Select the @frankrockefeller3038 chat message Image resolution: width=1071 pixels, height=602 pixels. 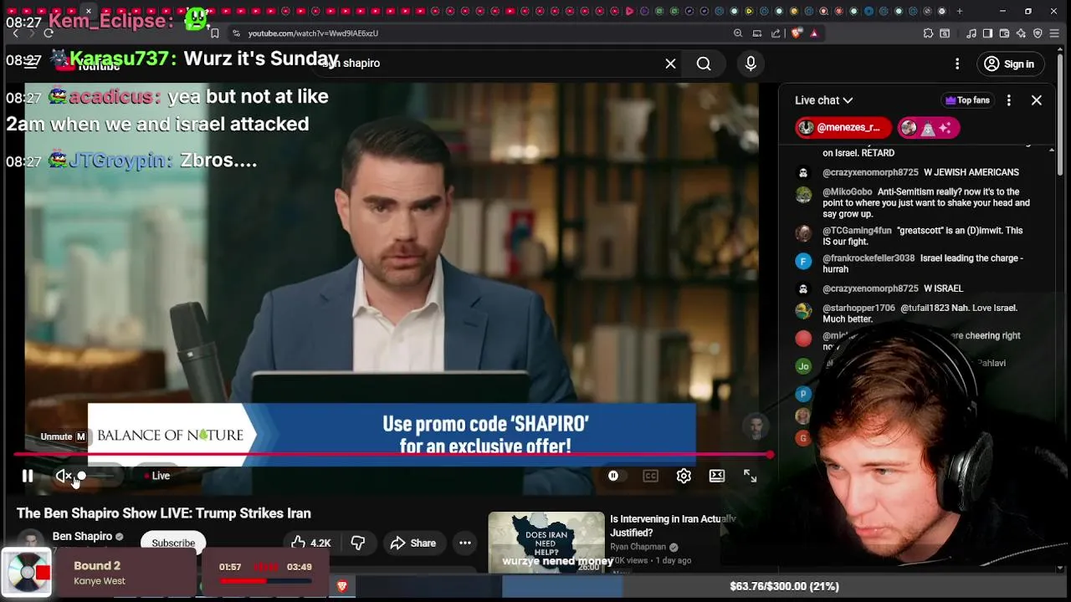(912, 263)
